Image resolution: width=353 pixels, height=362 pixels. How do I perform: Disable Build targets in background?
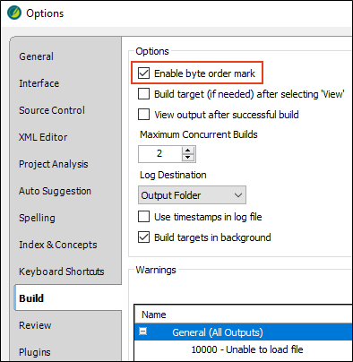click(143, 237)
